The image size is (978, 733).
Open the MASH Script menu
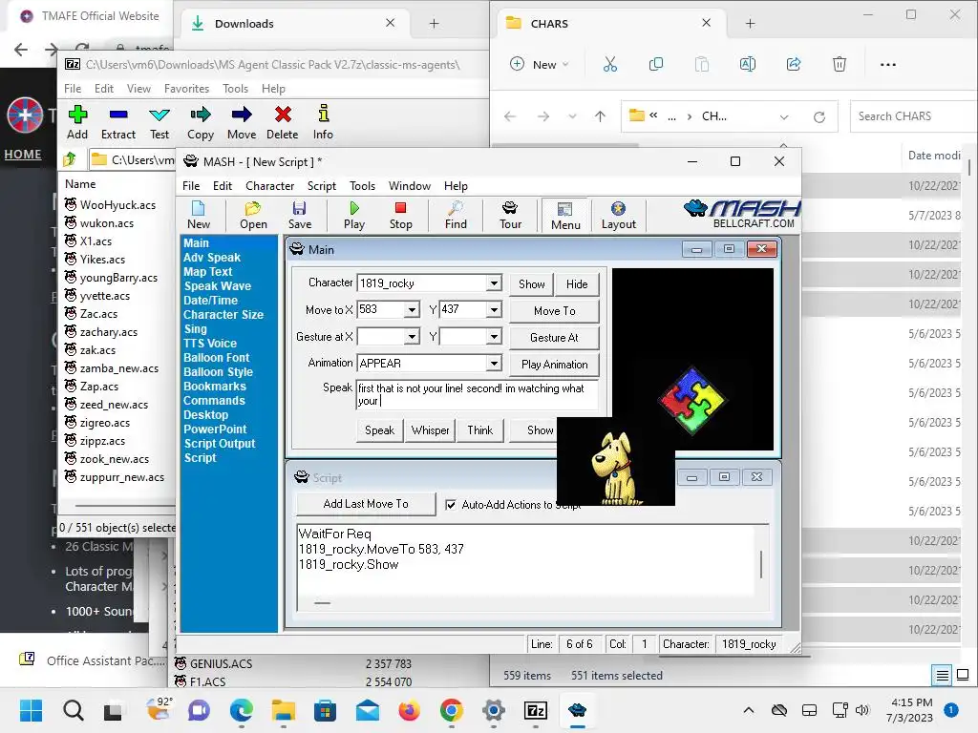(x=321, y=186)
